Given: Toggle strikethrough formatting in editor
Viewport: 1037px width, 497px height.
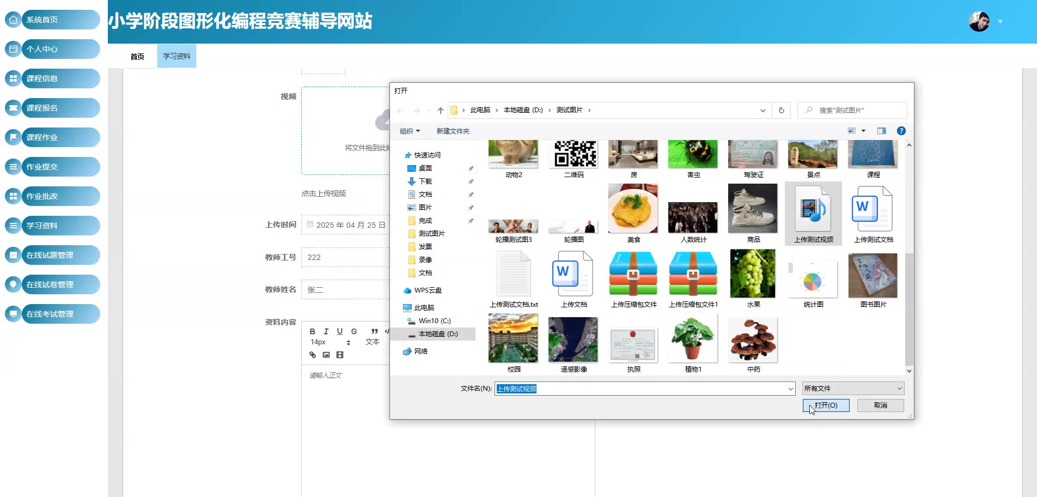Looking at the screenshot, I should [354, 331].
